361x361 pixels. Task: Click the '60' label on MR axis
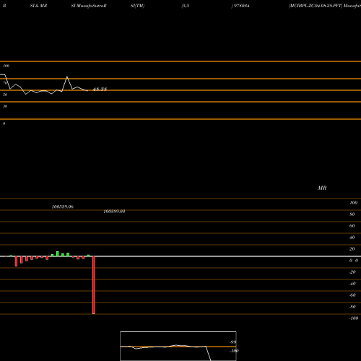pyautogui.click(x=352, y=226)
